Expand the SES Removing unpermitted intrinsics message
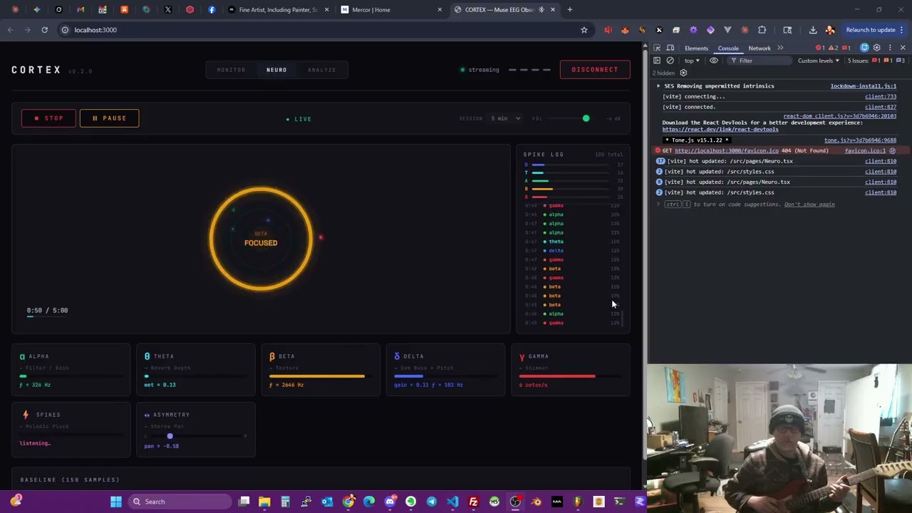Screen dimensions: 912x513 [x=658, y=86]
